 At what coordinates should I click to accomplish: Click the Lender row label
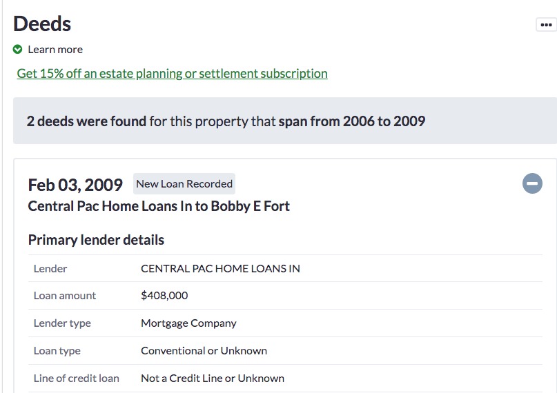click(x=50, y=268)
